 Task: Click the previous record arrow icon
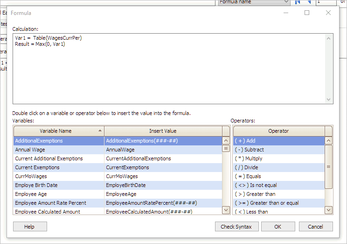pos(309,2)
